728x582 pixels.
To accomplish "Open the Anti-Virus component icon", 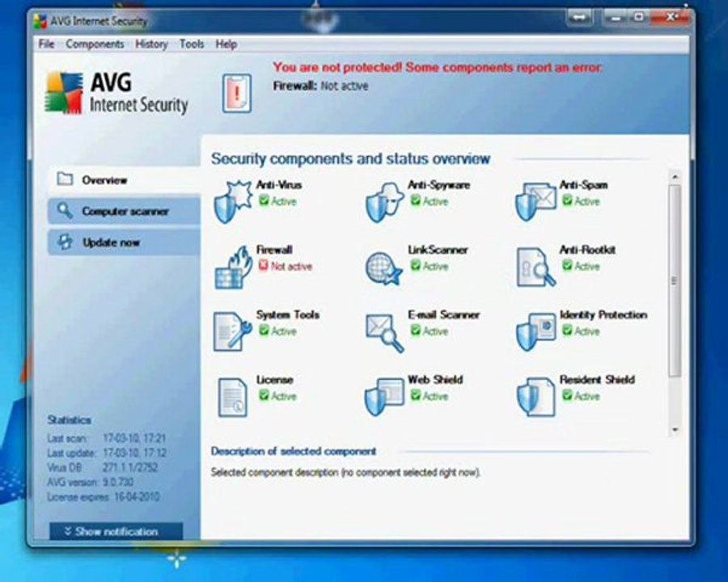I will coord(233,202).
